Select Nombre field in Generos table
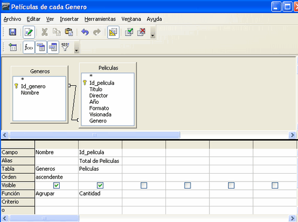The image size is (298, 222). point(30,93)
